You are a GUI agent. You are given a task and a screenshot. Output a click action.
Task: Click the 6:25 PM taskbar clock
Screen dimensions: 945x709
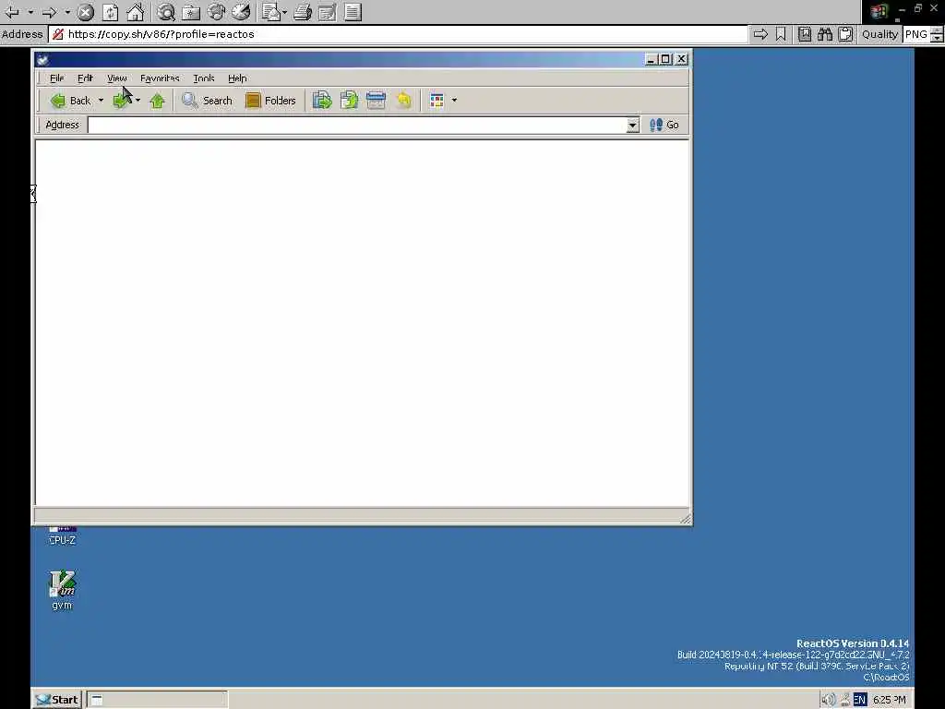(889, 700)
